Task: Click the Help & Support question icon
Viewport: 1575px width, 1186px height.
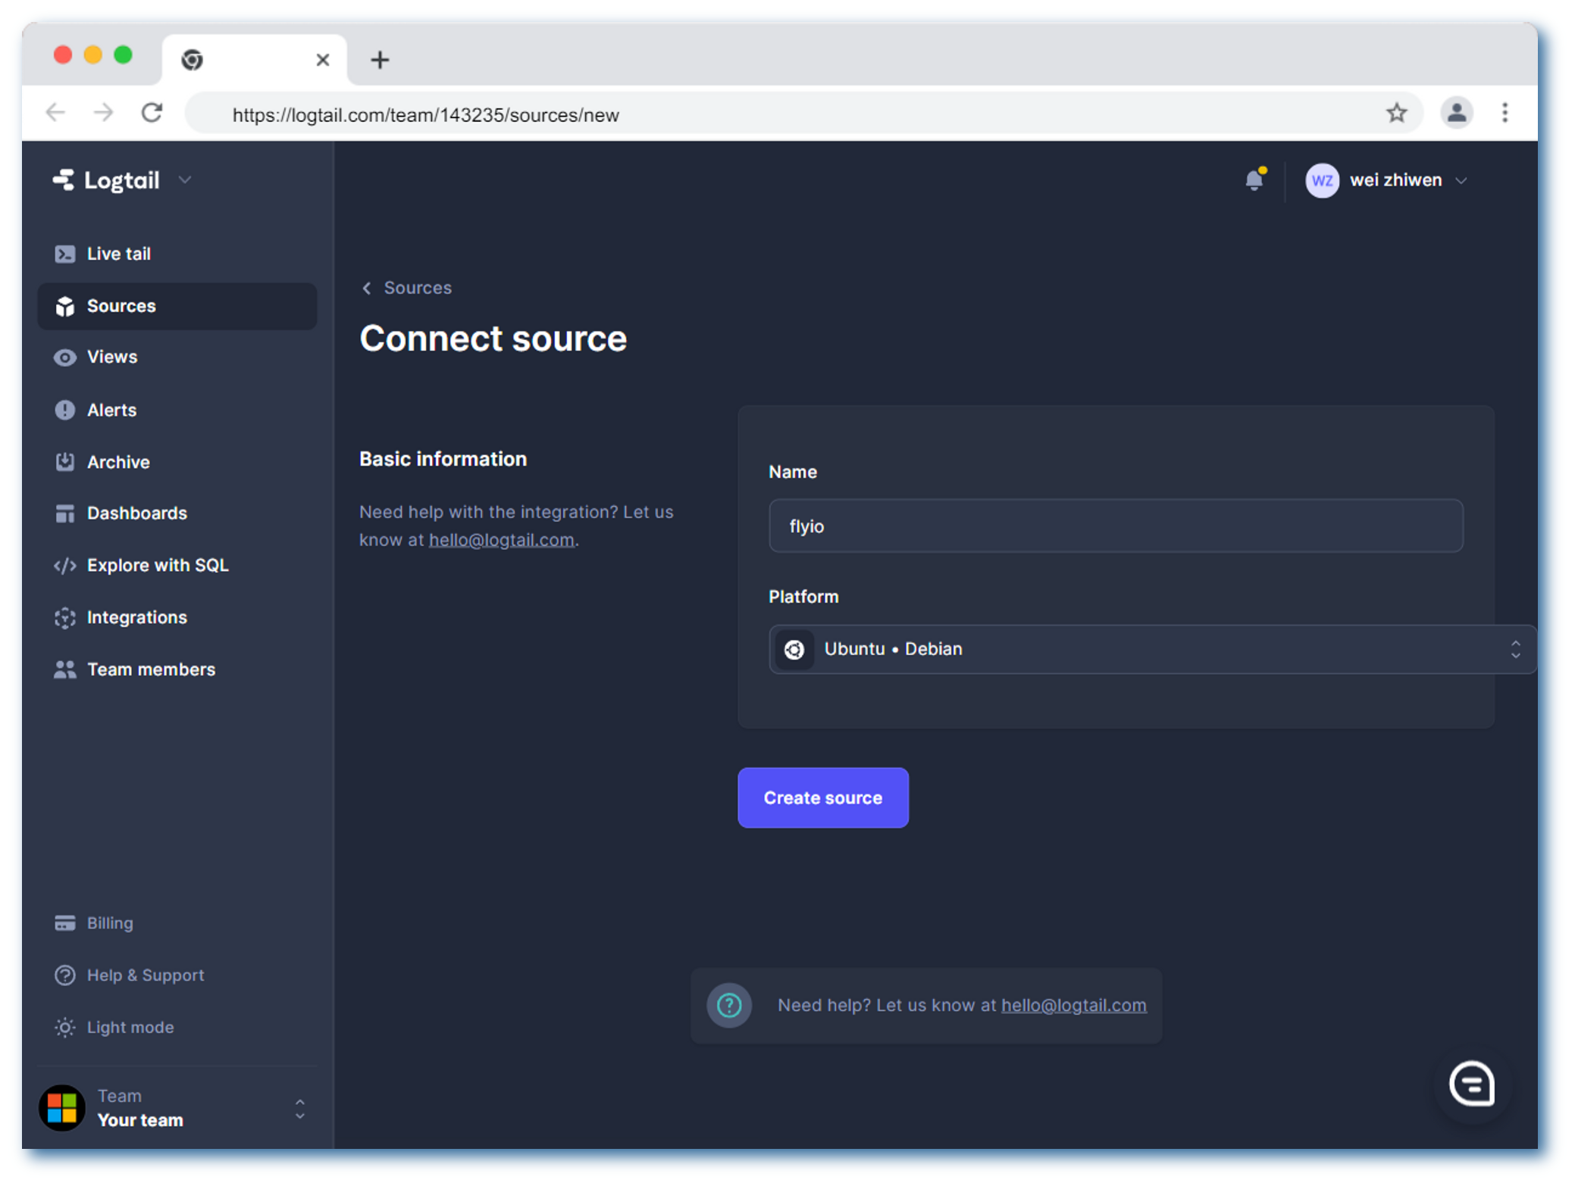Action: pos(65,975)
